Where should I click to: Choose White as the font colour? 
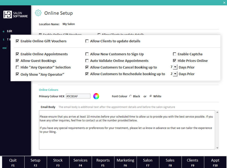tap(151, 96)
